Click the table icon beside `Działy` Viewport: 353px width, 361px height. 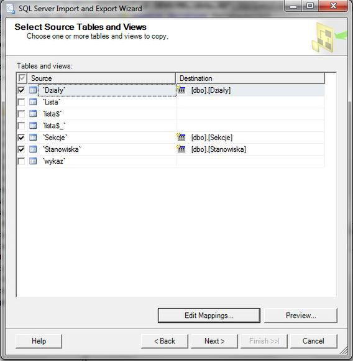[33, 90]
